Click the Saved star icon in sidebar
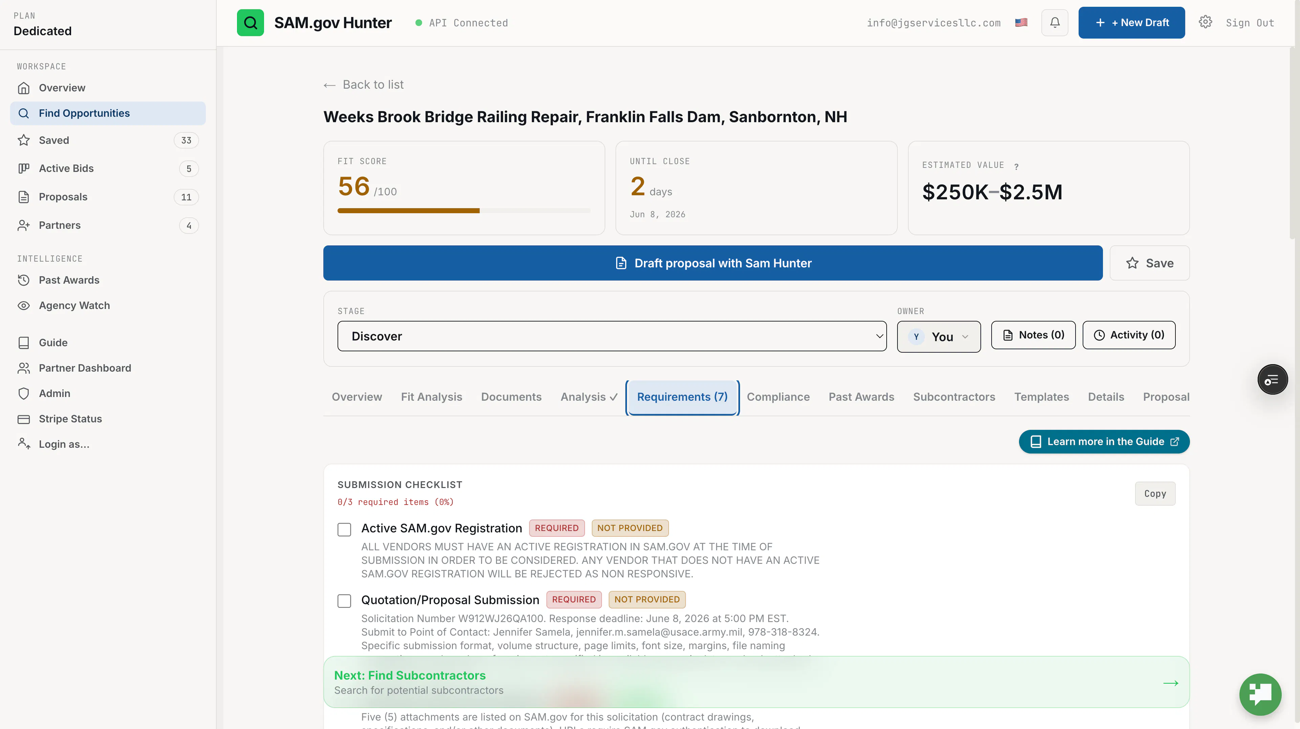The image size is (1300, 729). click(x=24, y=140)
